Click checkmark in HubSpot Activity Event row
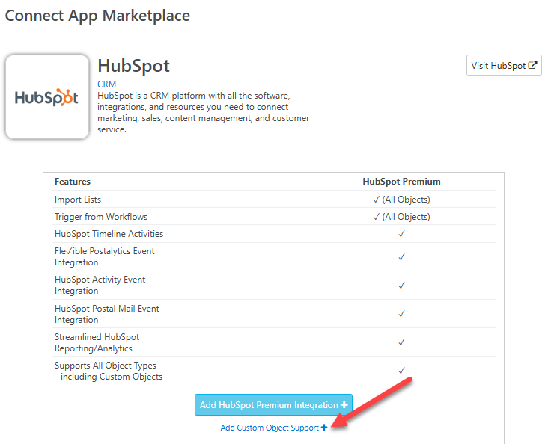The width and height of the screenshot is (545, 444). click(x=401, y=286)
